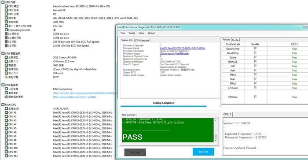The width and height of the screenshot is (308, 160).
Task: Click the Test Summary scroll down arrow
Action: tap(215, 141)
